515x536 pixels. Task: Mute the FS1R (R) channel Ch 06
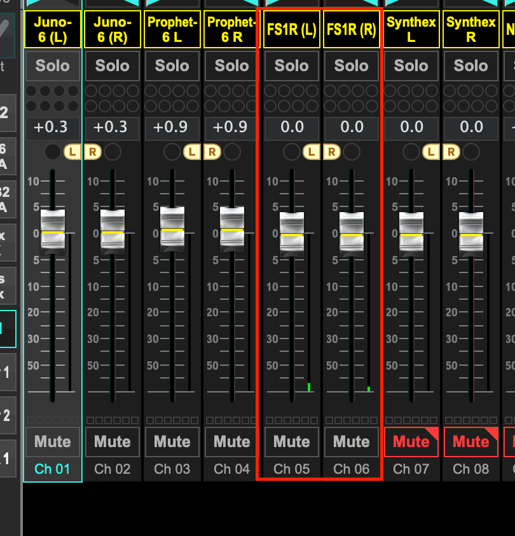(x=352, y=441)
